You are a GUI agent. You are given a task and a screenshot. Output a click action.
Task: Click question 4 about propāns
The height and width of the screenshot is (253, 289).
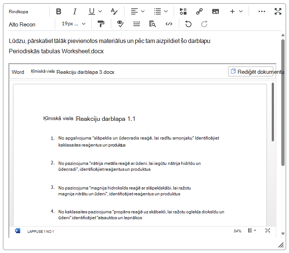pos(141,215)
